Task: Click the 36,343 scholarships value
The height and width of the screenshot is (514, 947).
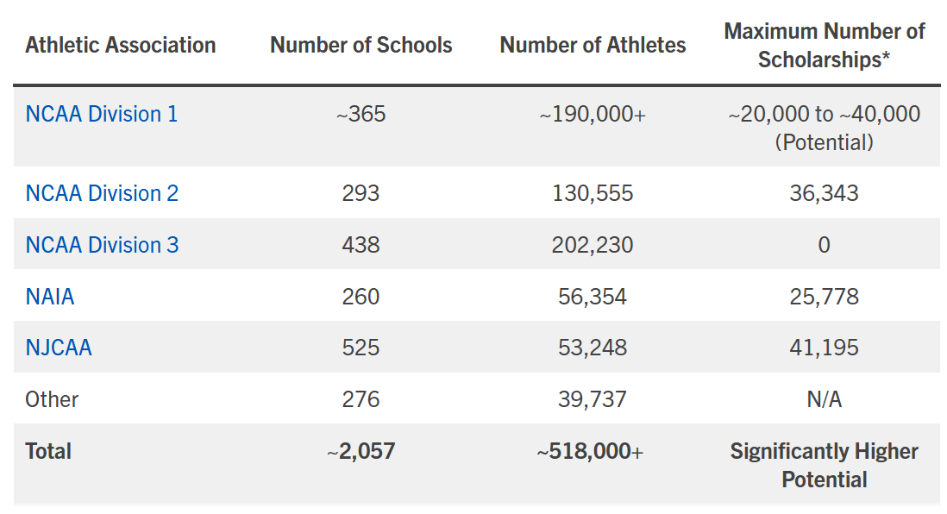Action: pyautogui.click(x=824, y=192)
